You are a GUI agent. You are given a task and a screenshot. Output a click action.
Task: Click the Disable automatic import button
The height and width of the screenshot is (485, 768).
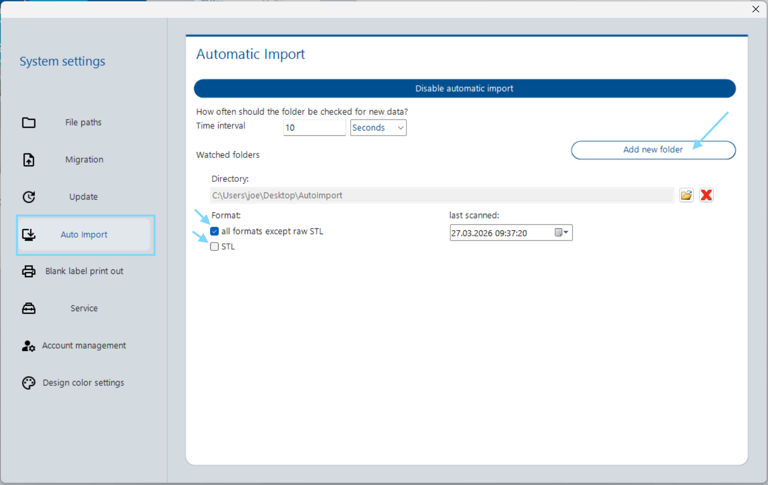[x=464, y=89]
